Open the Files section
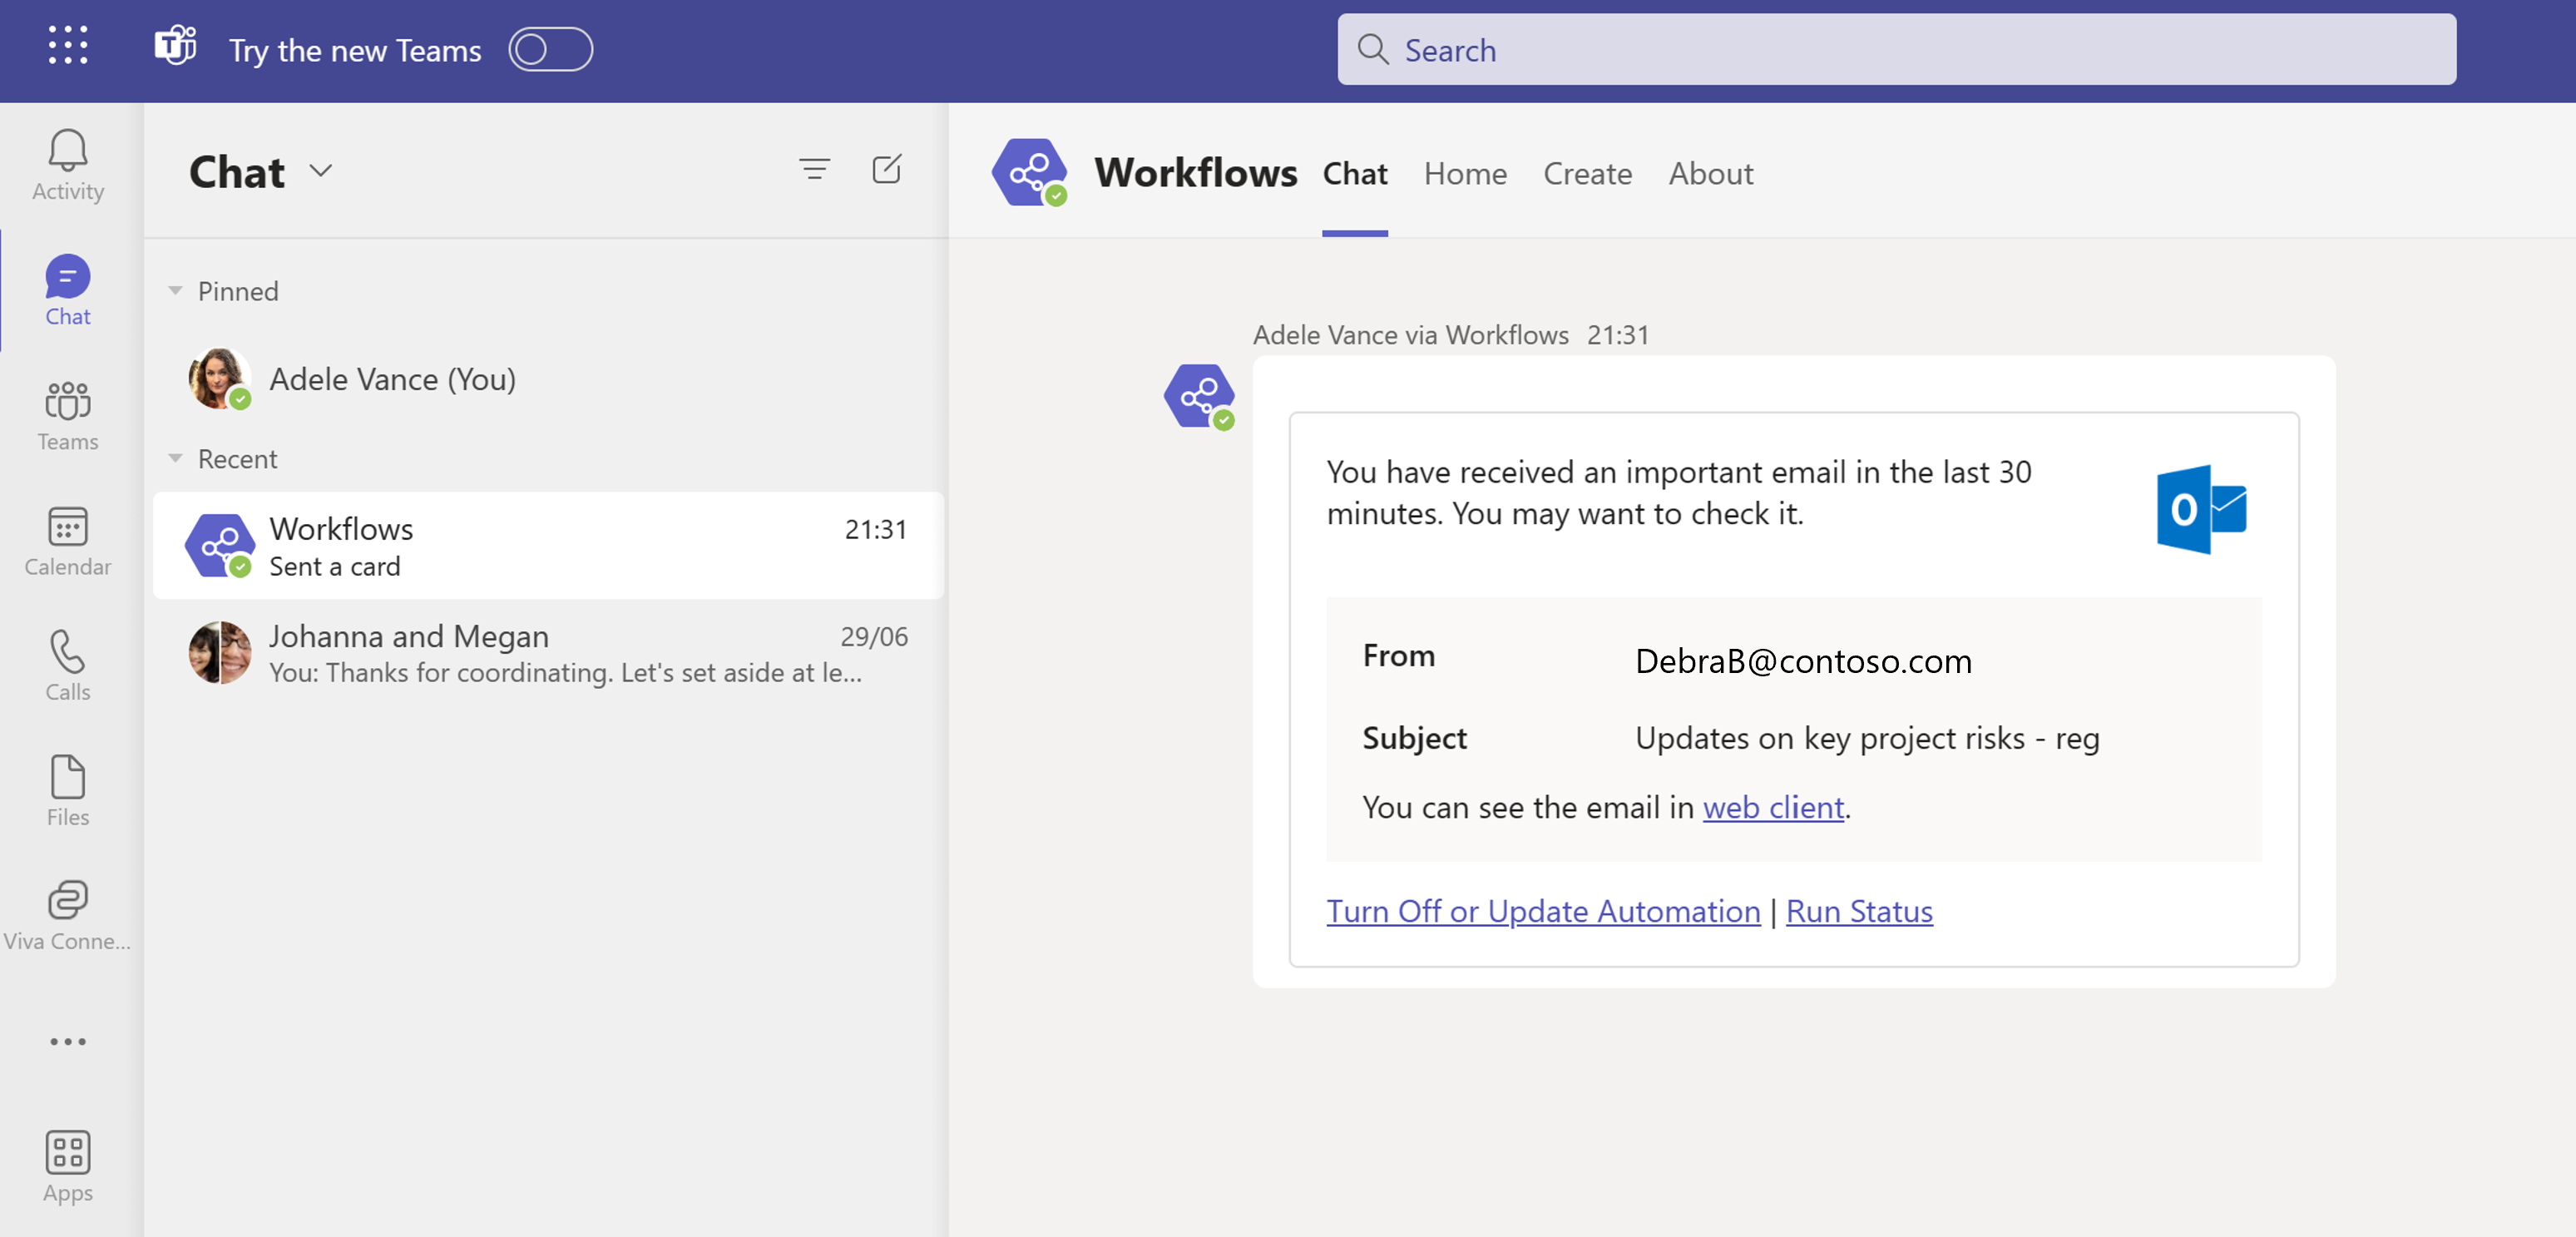The image size is (2576, 1237). pos(66,790)
